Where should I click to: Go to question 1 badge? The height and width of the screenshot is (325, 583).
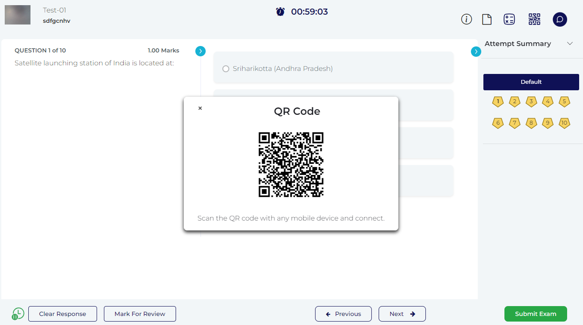[x=498, y=102]
